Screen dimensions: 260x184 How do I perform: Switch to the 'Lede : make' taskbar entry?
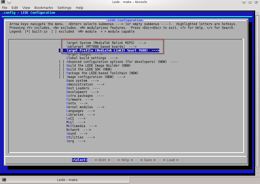click(x=67, y=180)
